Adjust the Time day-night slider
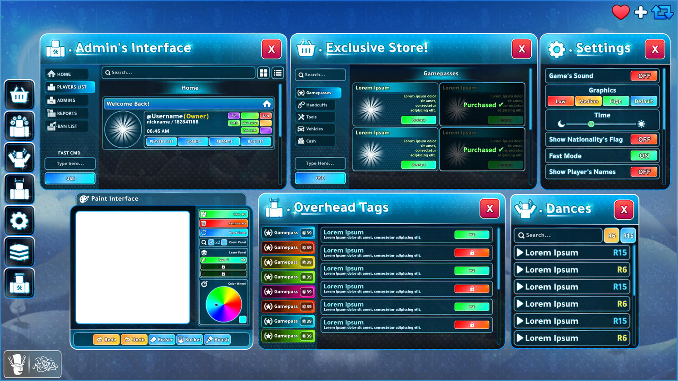This screenshot has height=381, width=678. 591,124
